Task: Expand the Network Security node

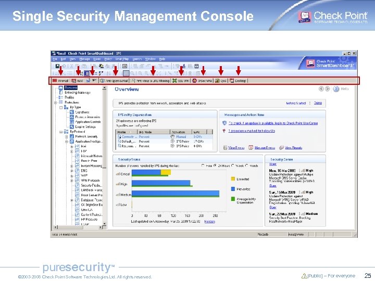Action: 67,137
